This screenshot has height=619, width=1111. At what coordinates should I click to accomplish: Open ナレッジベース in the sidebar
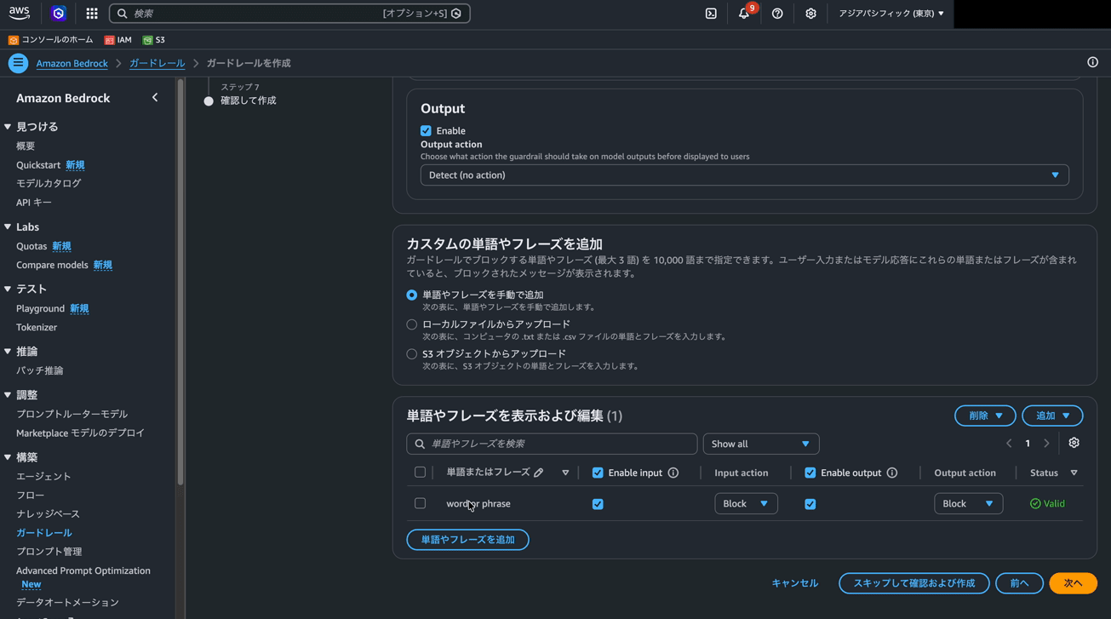48,514
